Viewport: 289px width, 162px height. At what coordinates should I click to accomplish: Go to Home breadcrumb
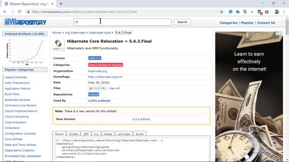(x=56, y=33)
